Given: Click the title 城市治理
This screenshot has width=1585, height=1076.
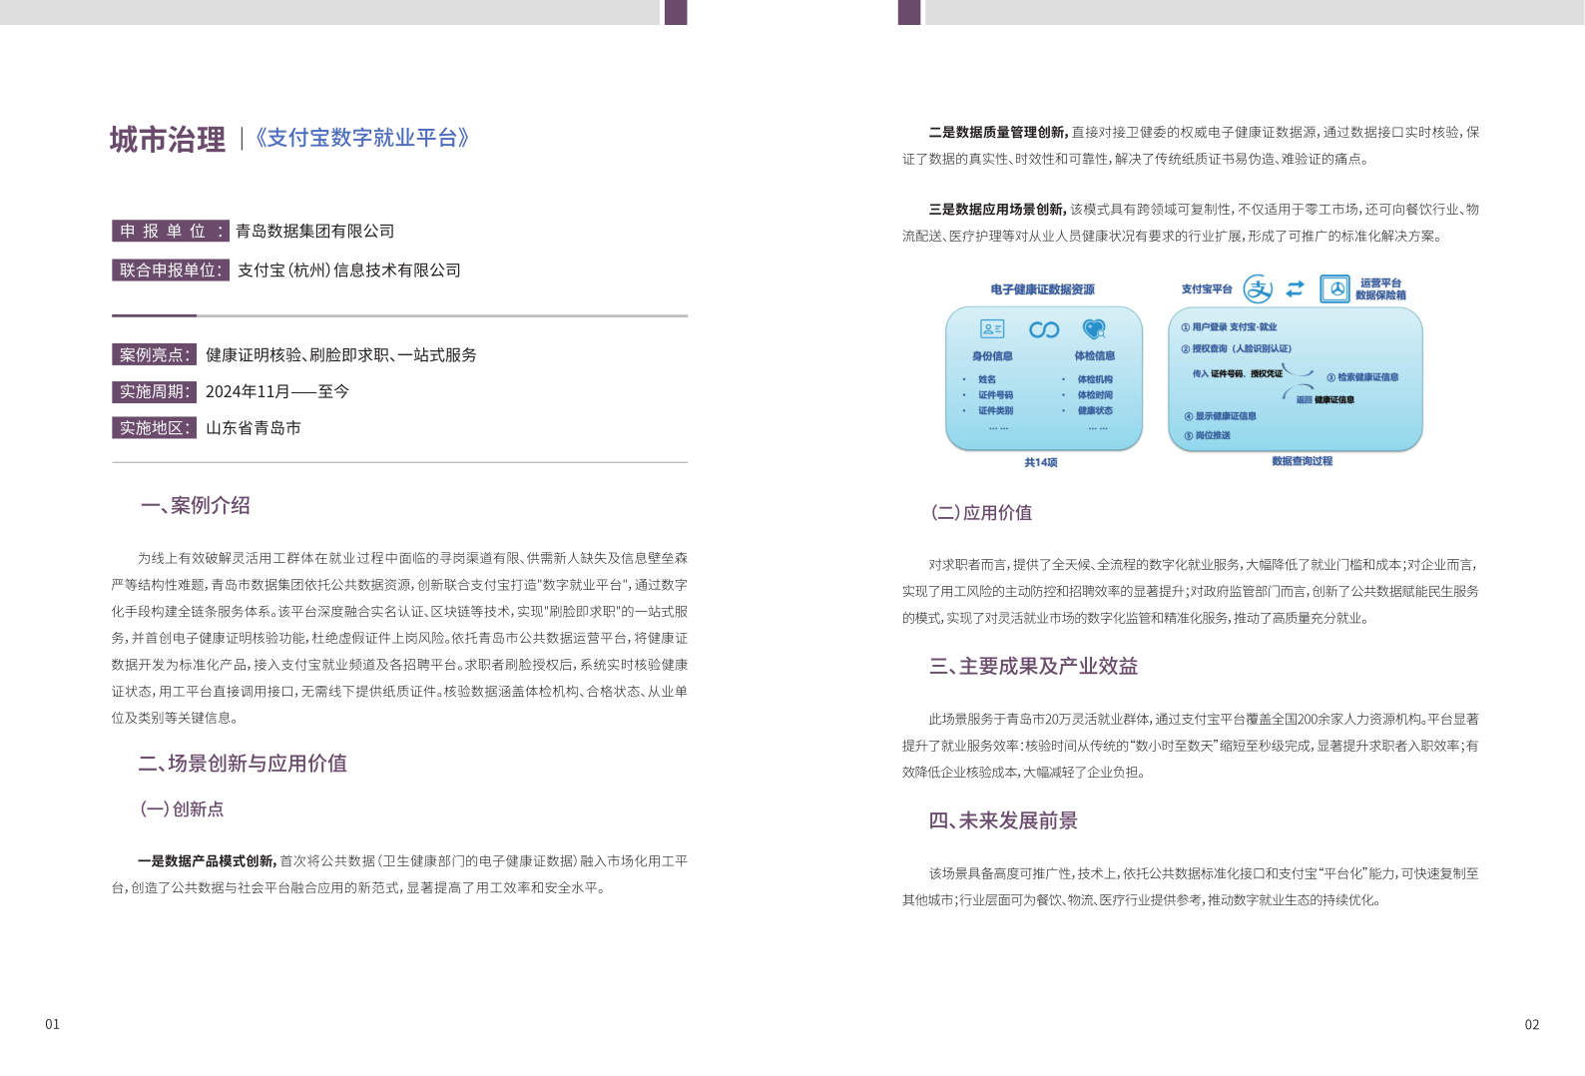Looking at the screenshot, I should click(x=168, y=140).
